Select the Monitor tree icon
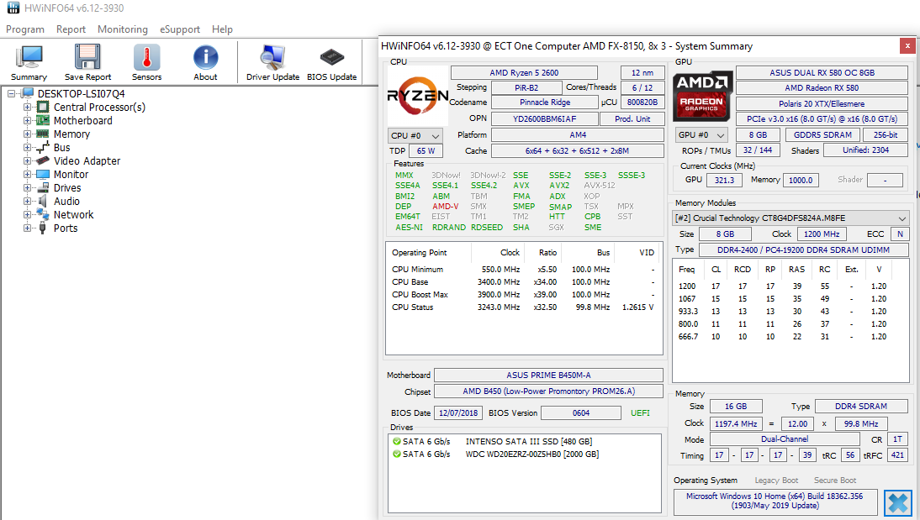The width and height of the screenshot is (920, 520). tap(43, 174)
